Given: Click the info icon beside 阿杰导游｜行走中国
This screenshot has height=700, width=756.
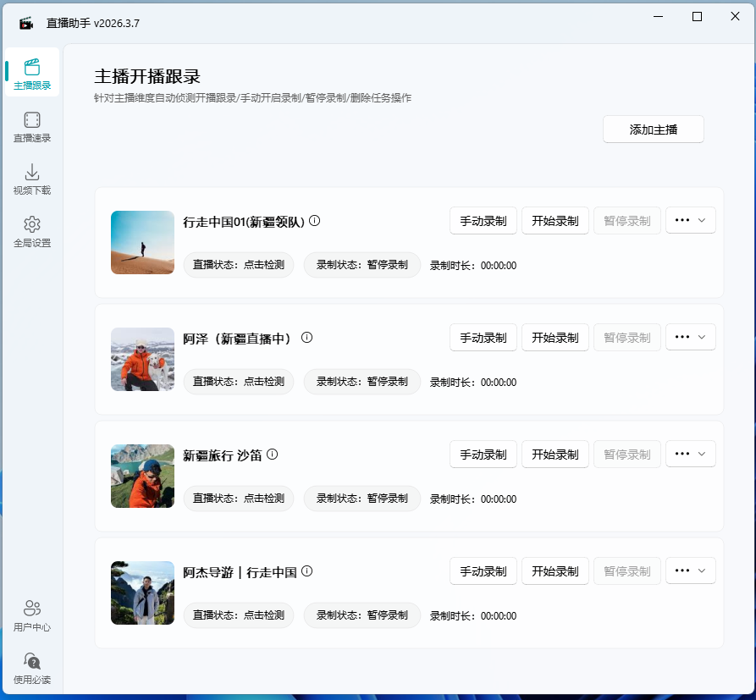Looking at the screenshot, I should click(306, 569).
